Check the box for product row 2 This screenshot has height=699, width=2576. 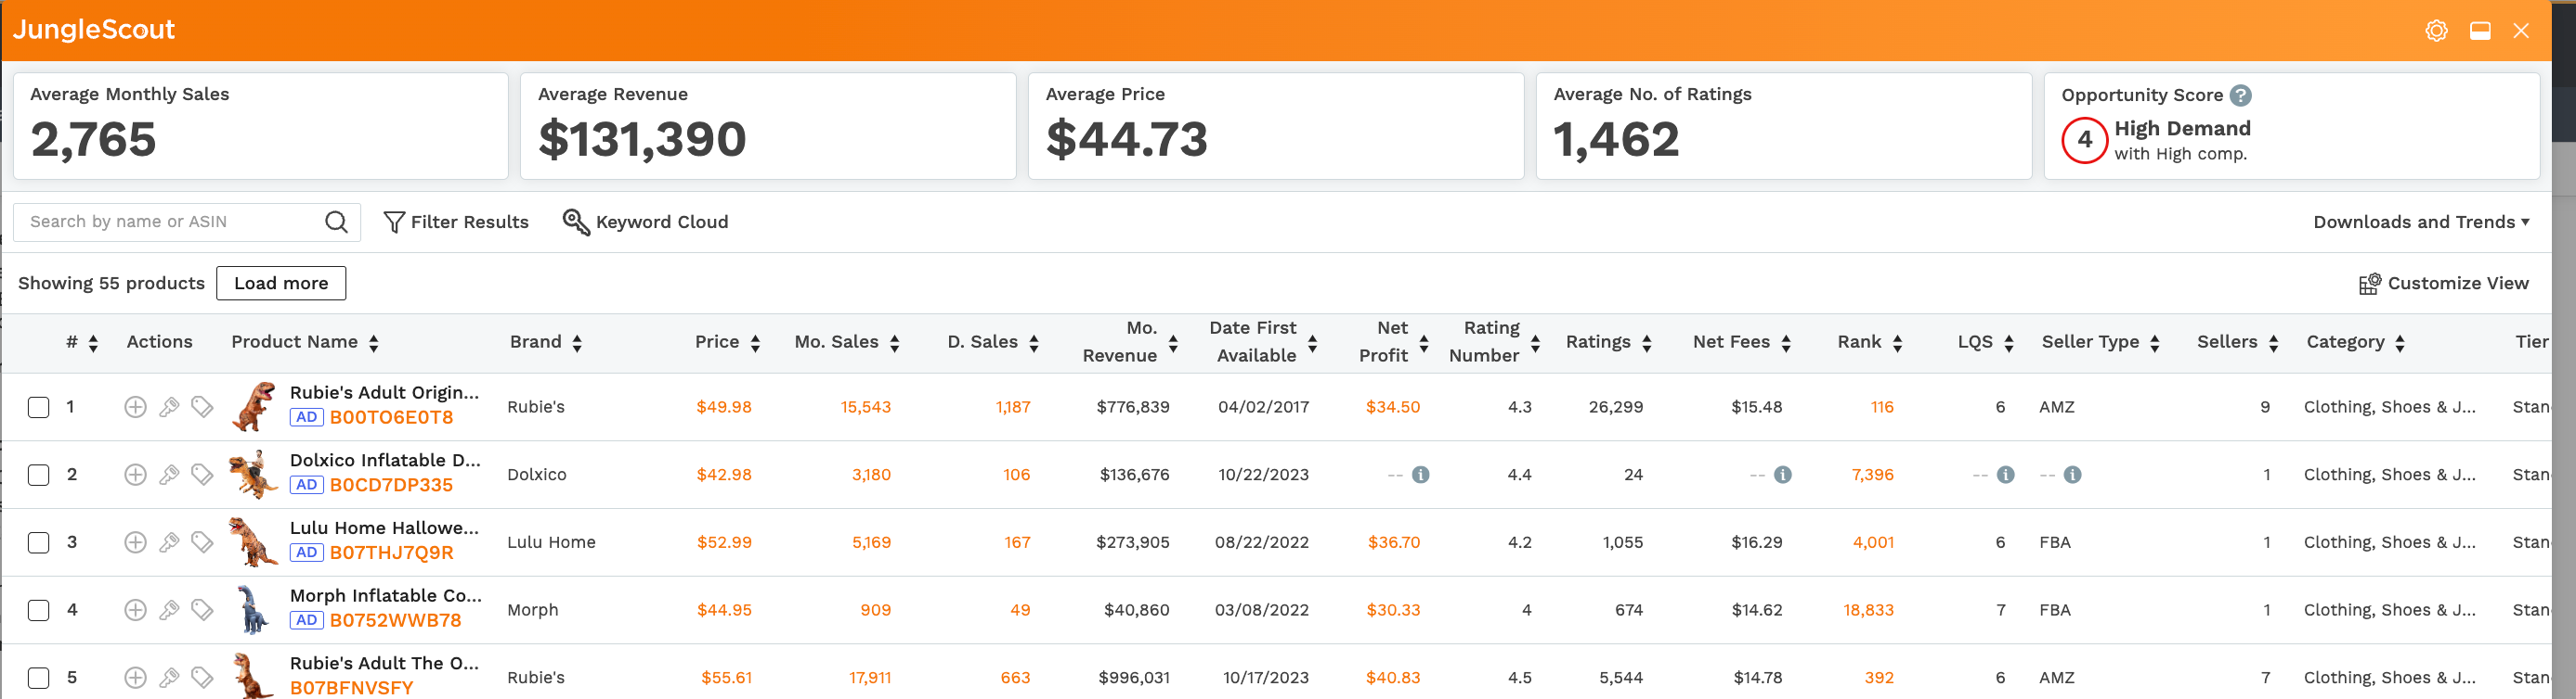tap(38, 476)
